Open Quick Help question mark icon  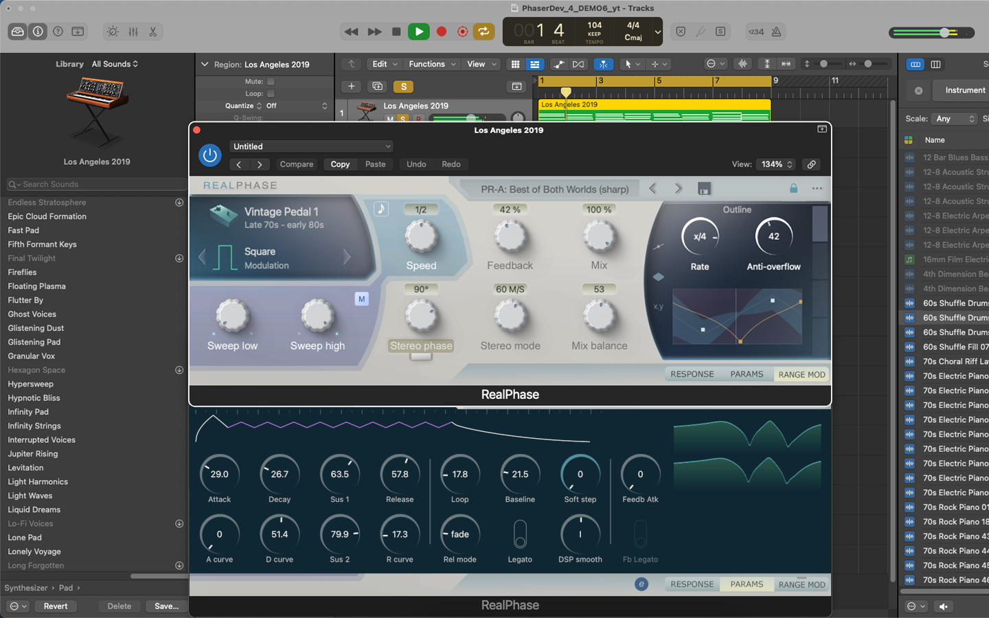click(x=58, y=32)
